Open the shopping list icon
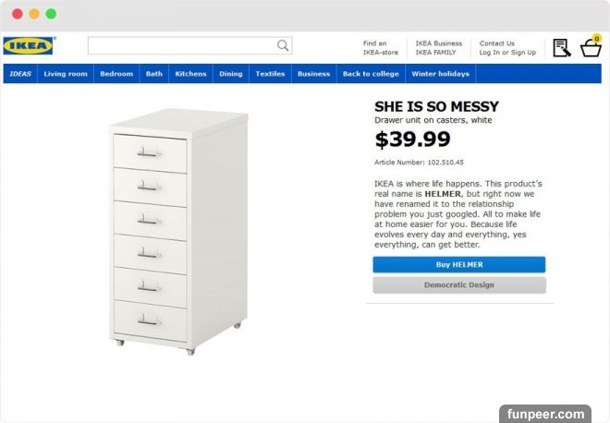 (x=561, y=47)
